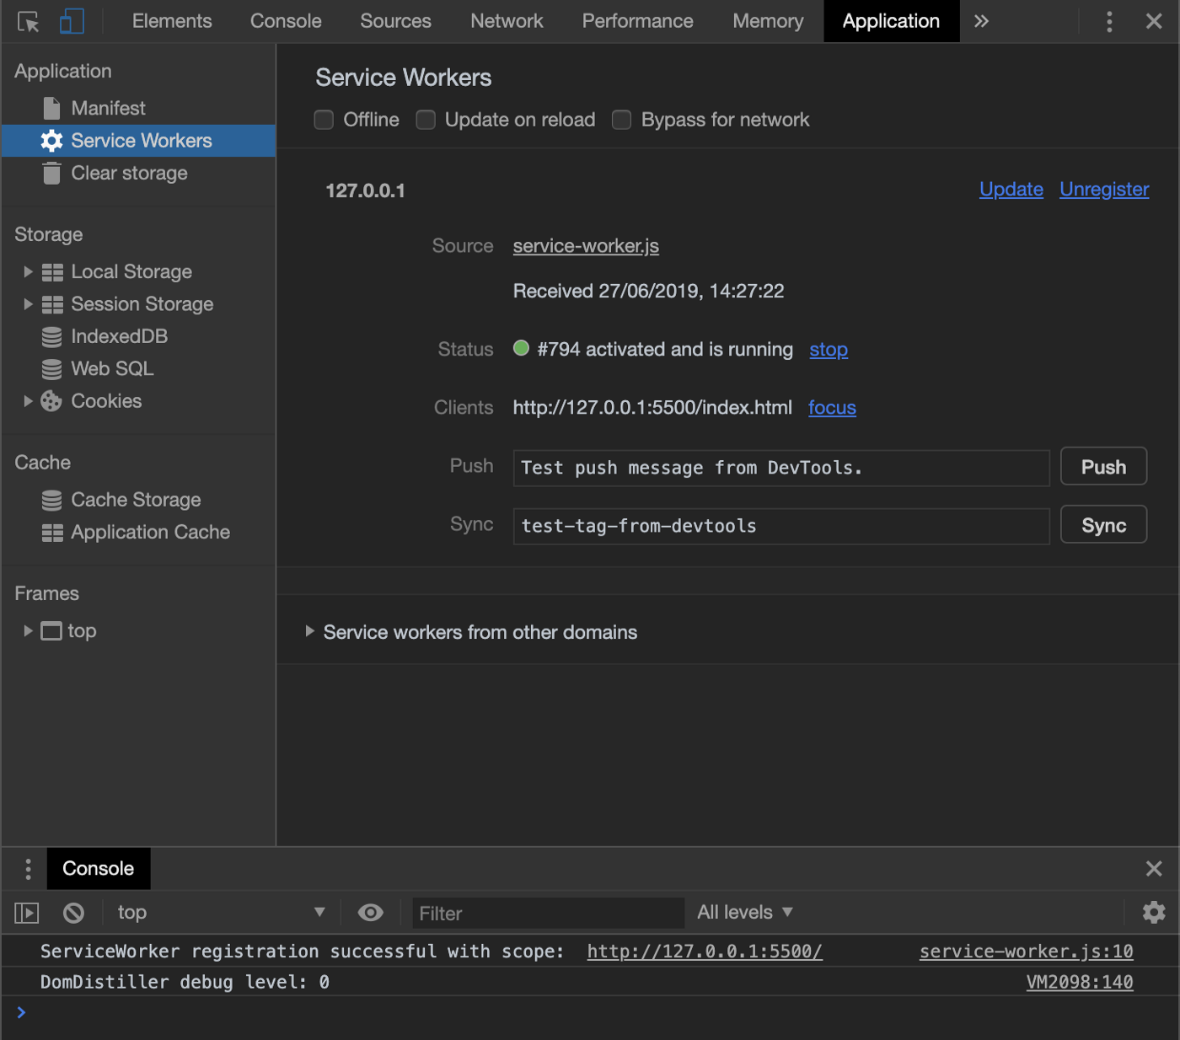Image resolution: width=1180 pixels, height=1040 pixels.
Task: Click the console Filter input field
Action: [x=548, y=914]
